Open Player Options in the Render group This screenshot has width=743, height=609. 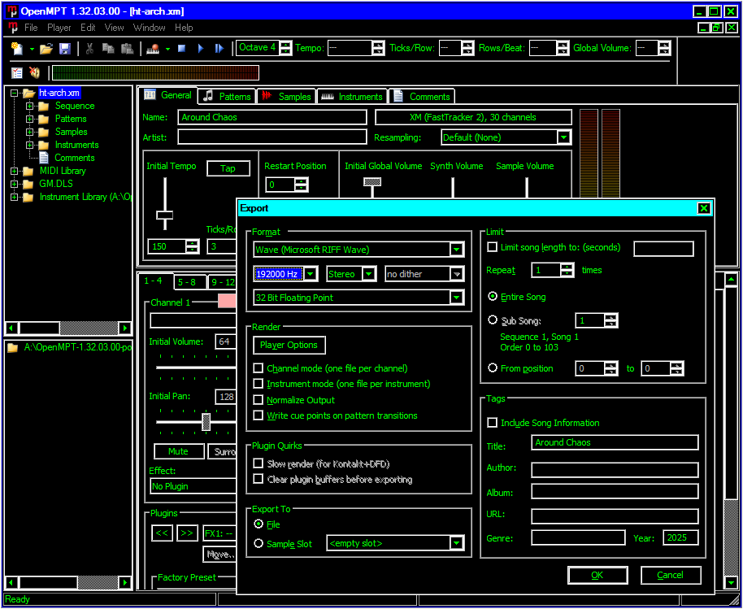click(x=289, y=345)
